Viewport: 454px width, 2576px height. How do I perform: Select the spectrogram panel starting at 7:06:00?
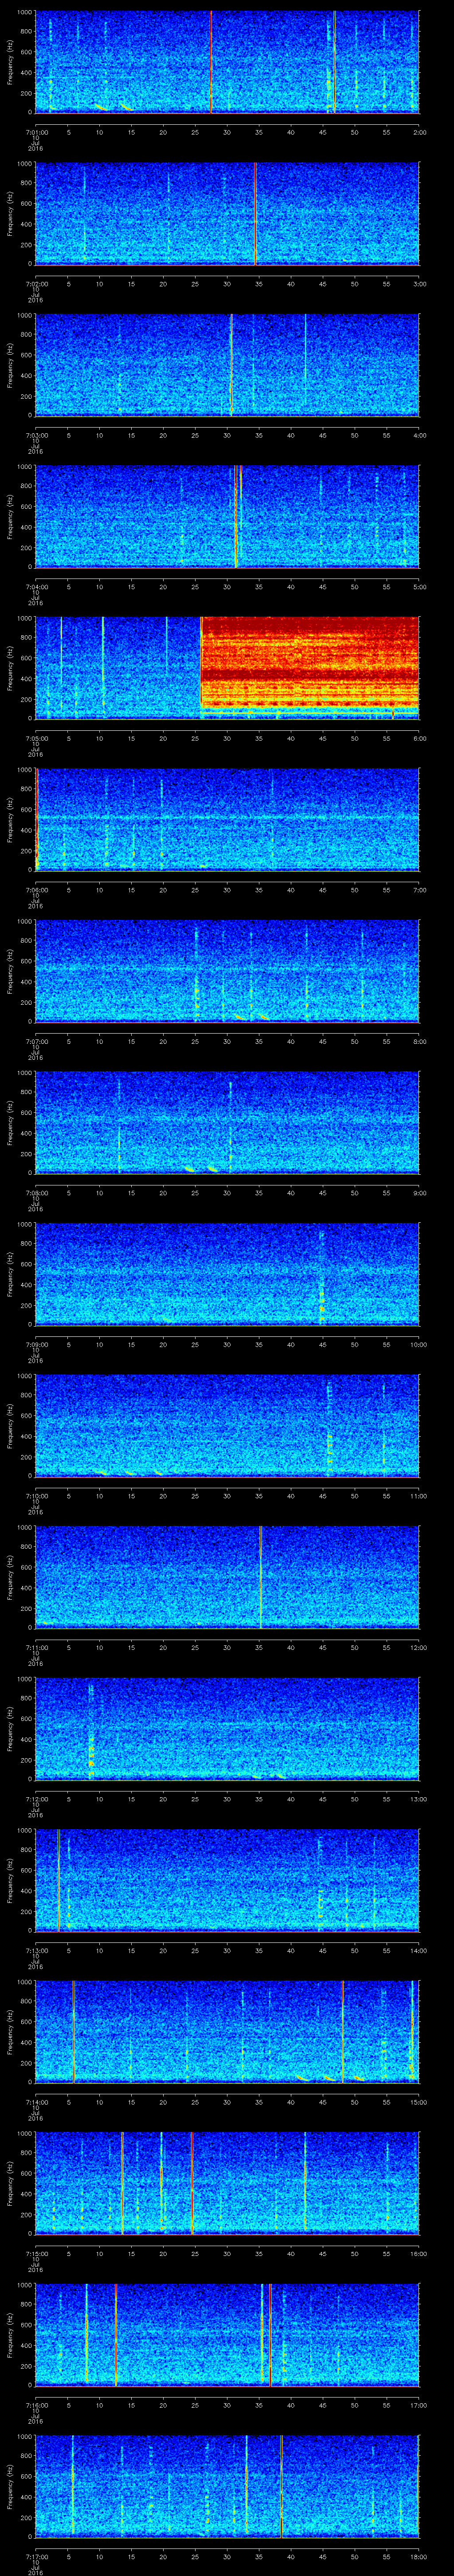(x=227, y=819)
